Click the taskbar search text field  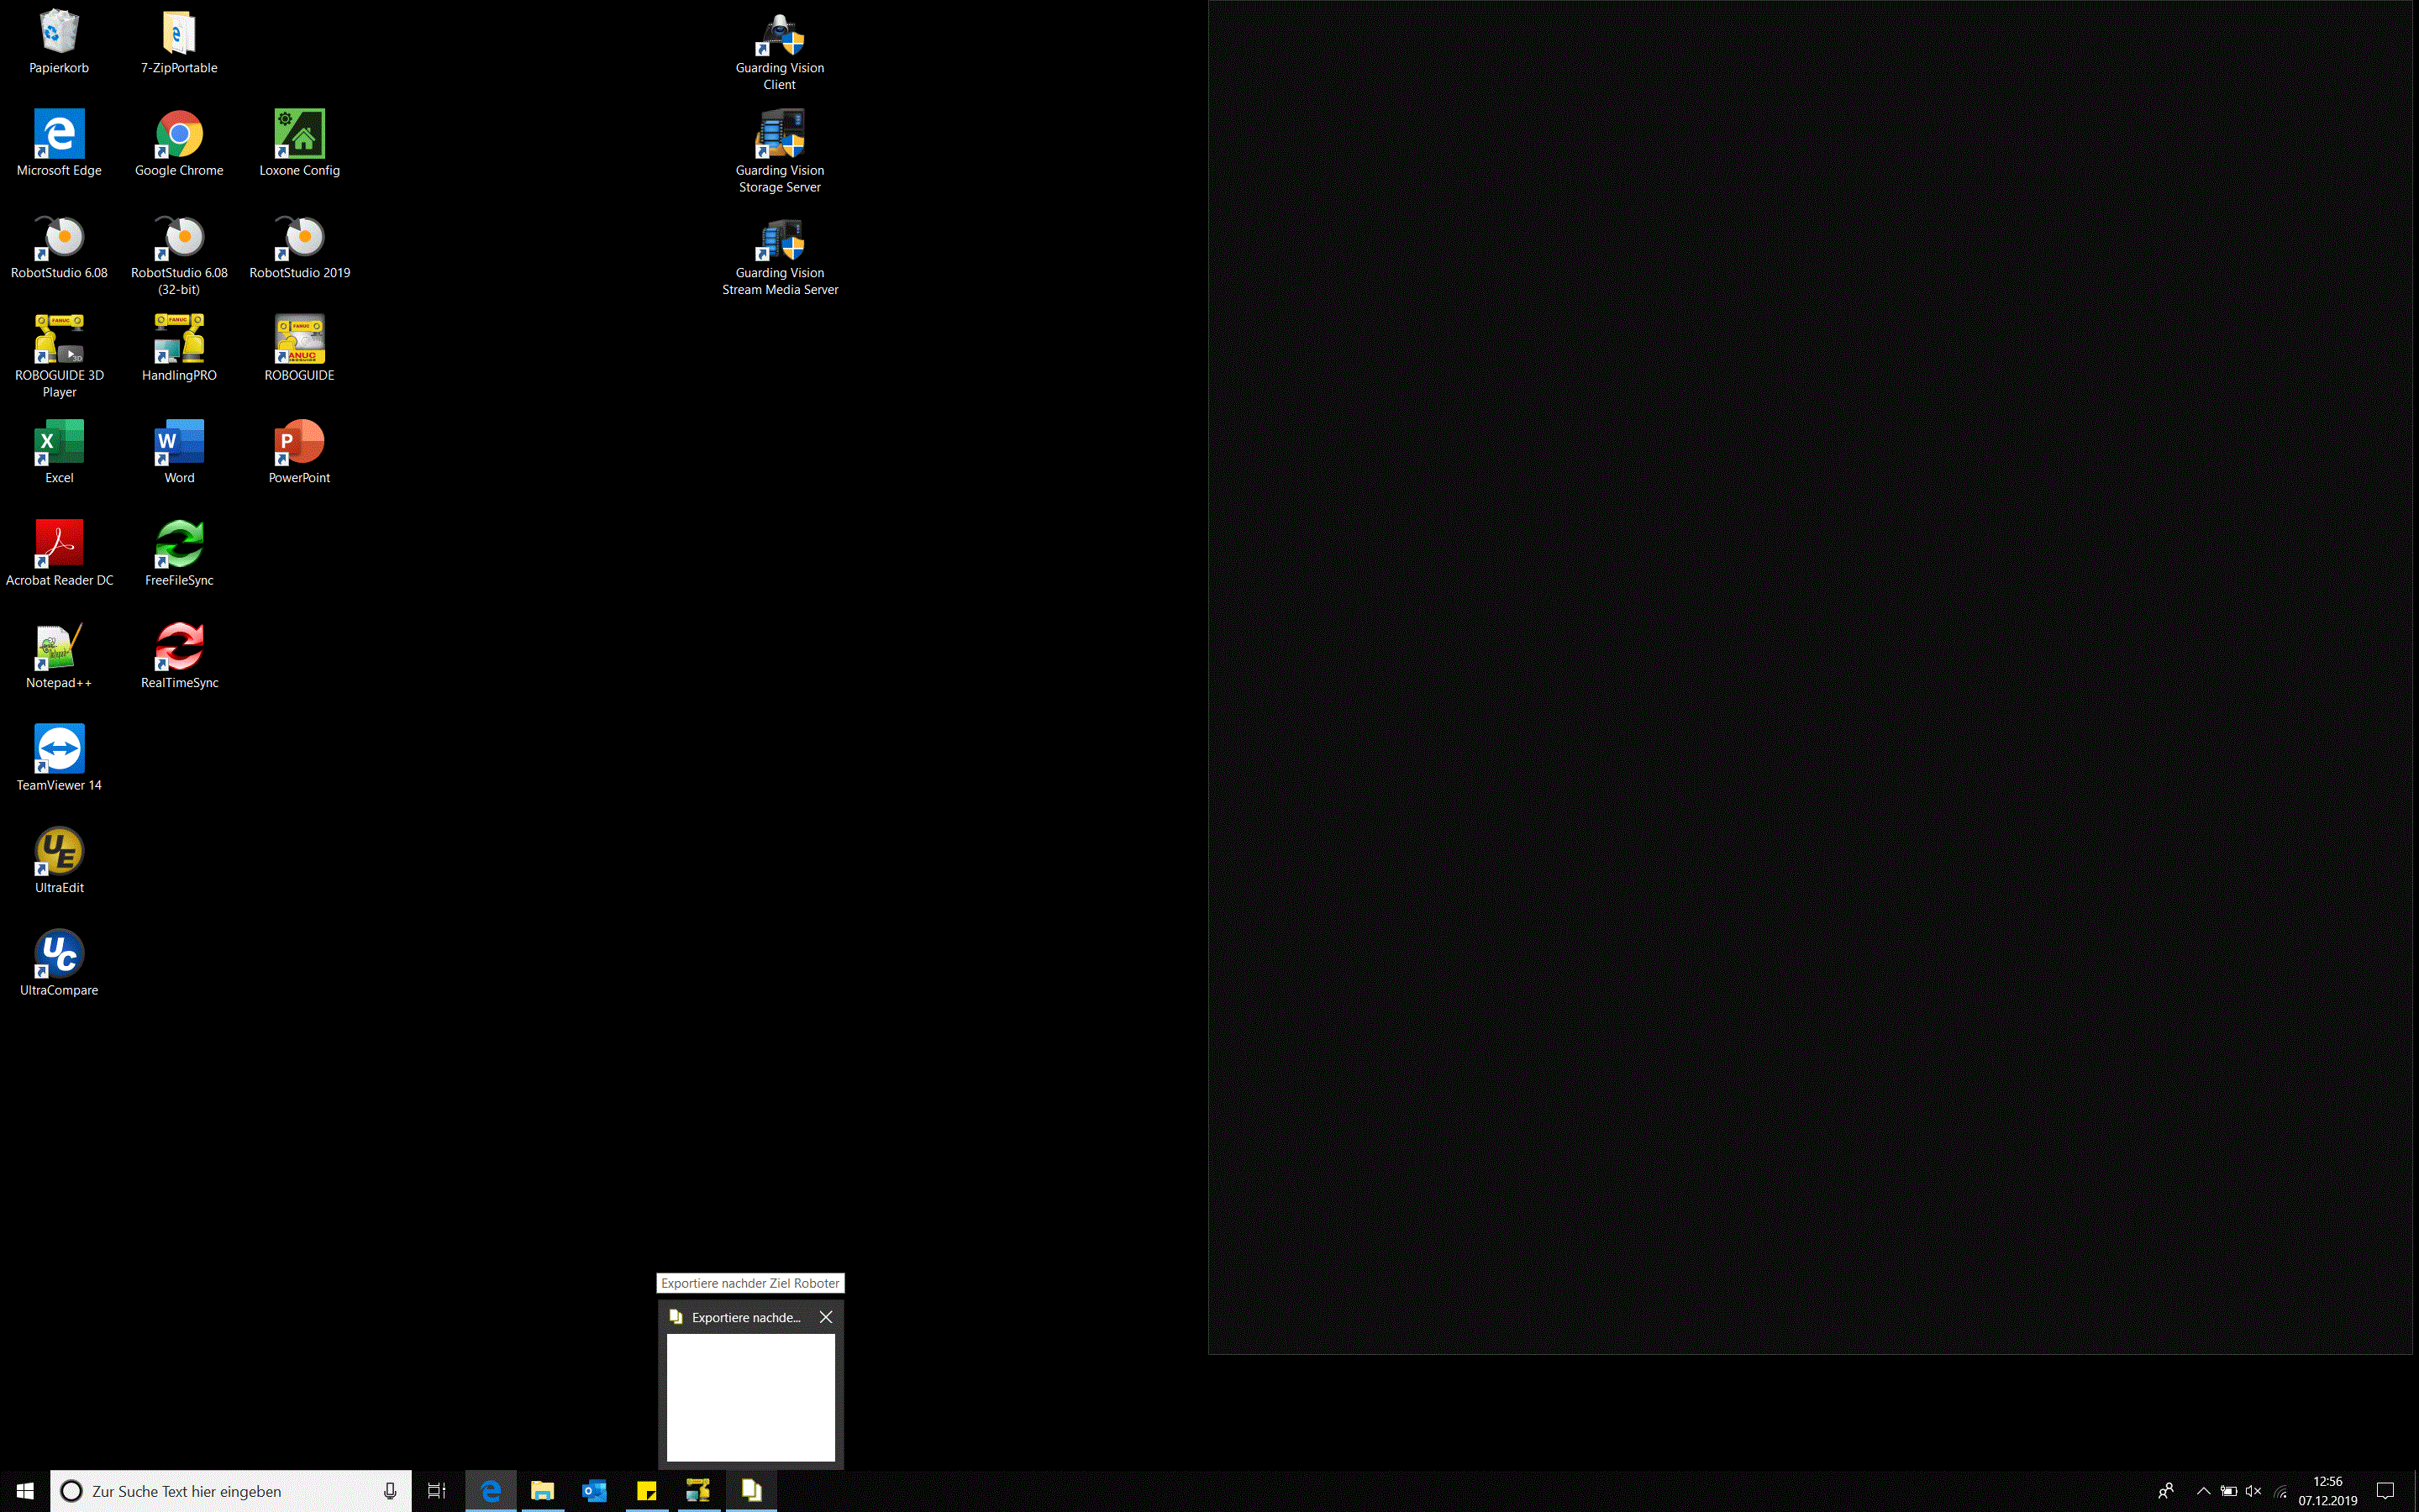(231, 1491)
